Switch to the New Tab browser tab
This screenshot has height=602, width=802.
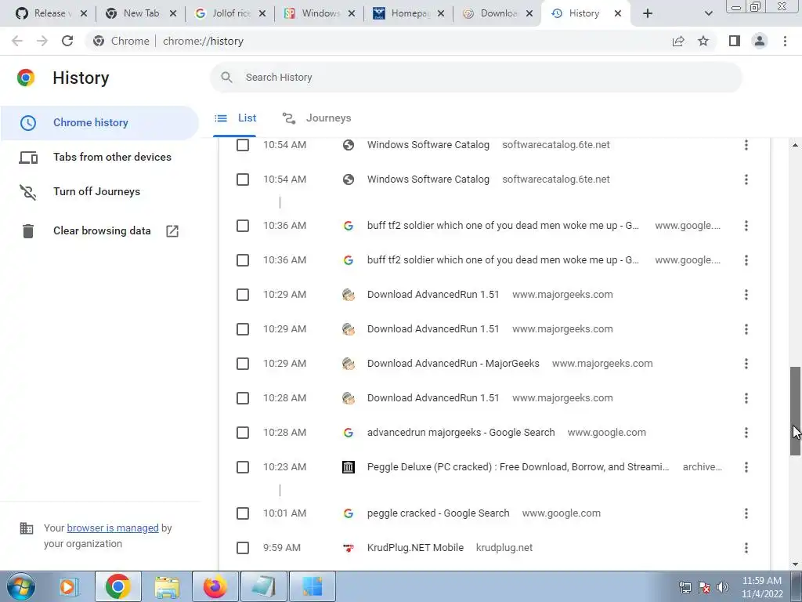pos(141,13)
